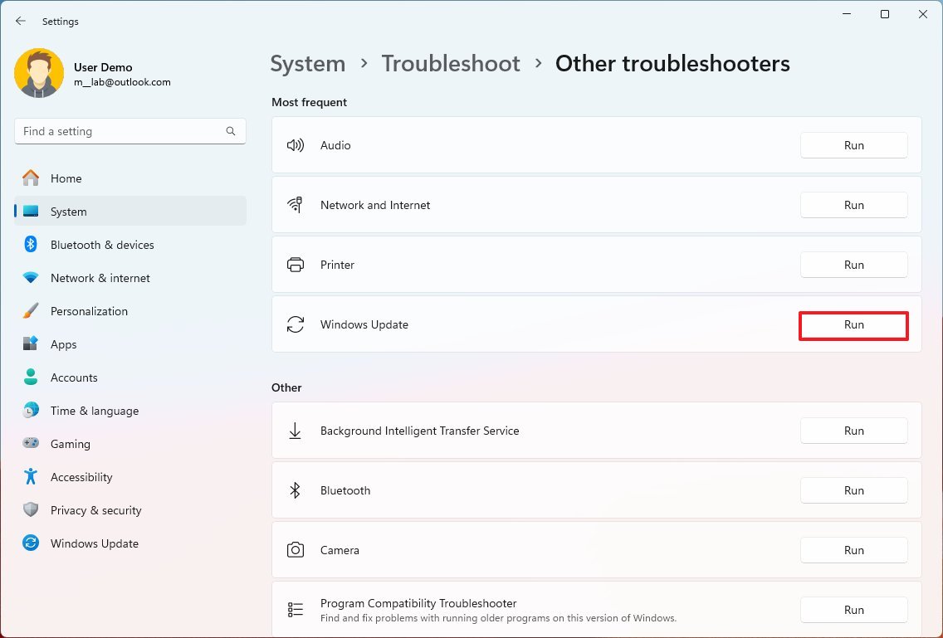Screen dimensions: 943x638
Task: Focus the Find a setting field
Action: coord(120,131)
